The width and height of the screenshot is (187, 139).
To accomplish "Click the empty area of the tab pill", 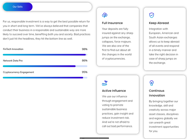I will pos(61,7).
